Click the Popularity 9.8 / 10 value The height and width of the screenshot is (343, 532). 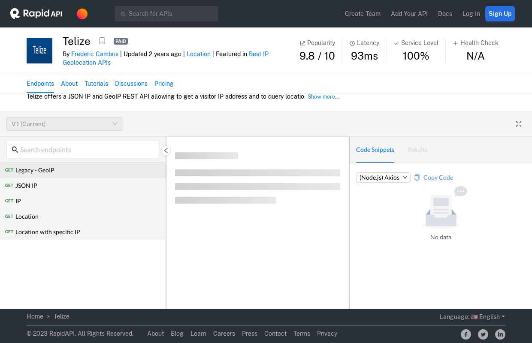coord(317,56)
